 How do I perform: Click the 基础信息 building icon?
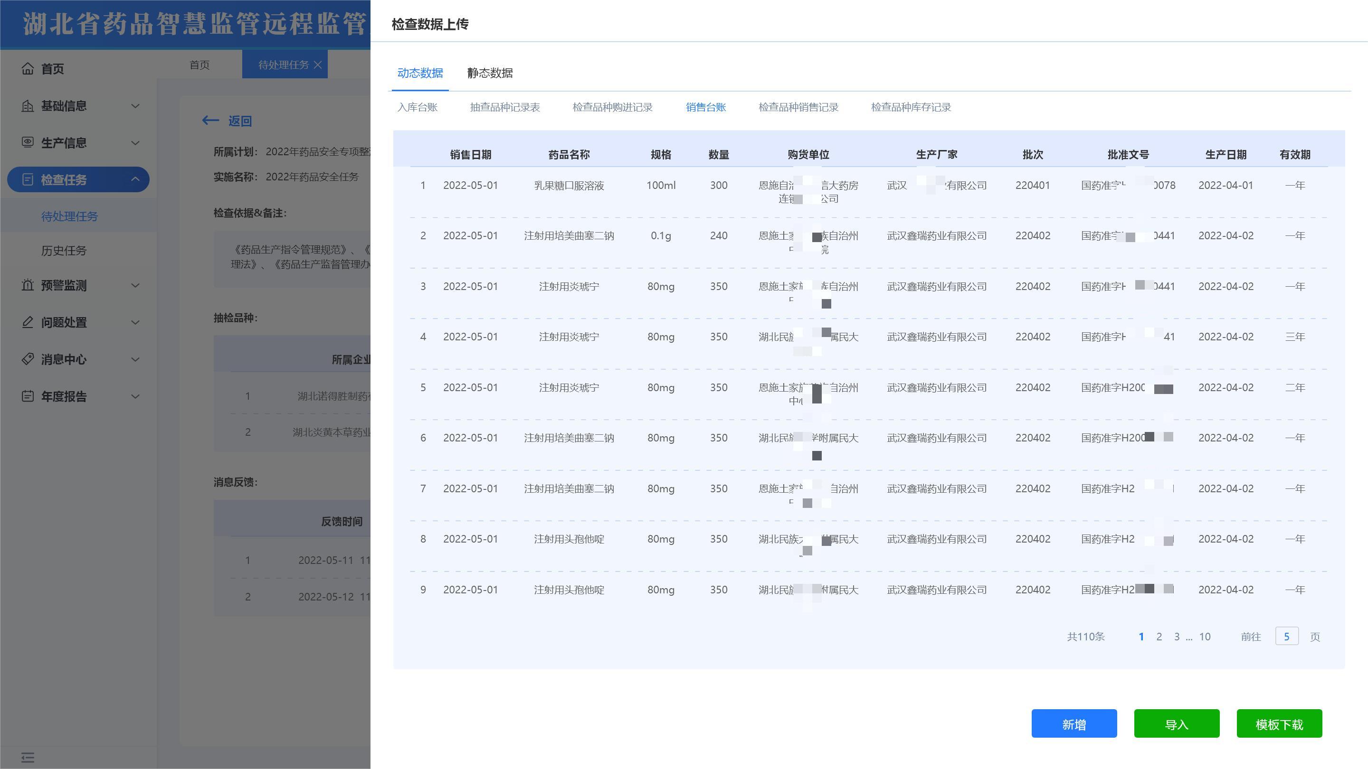pos(28,105)
